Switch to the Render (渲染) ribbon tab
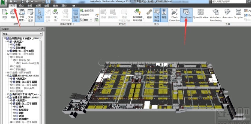Viewport: 251px width, 124px height. [x=64, y=5]
